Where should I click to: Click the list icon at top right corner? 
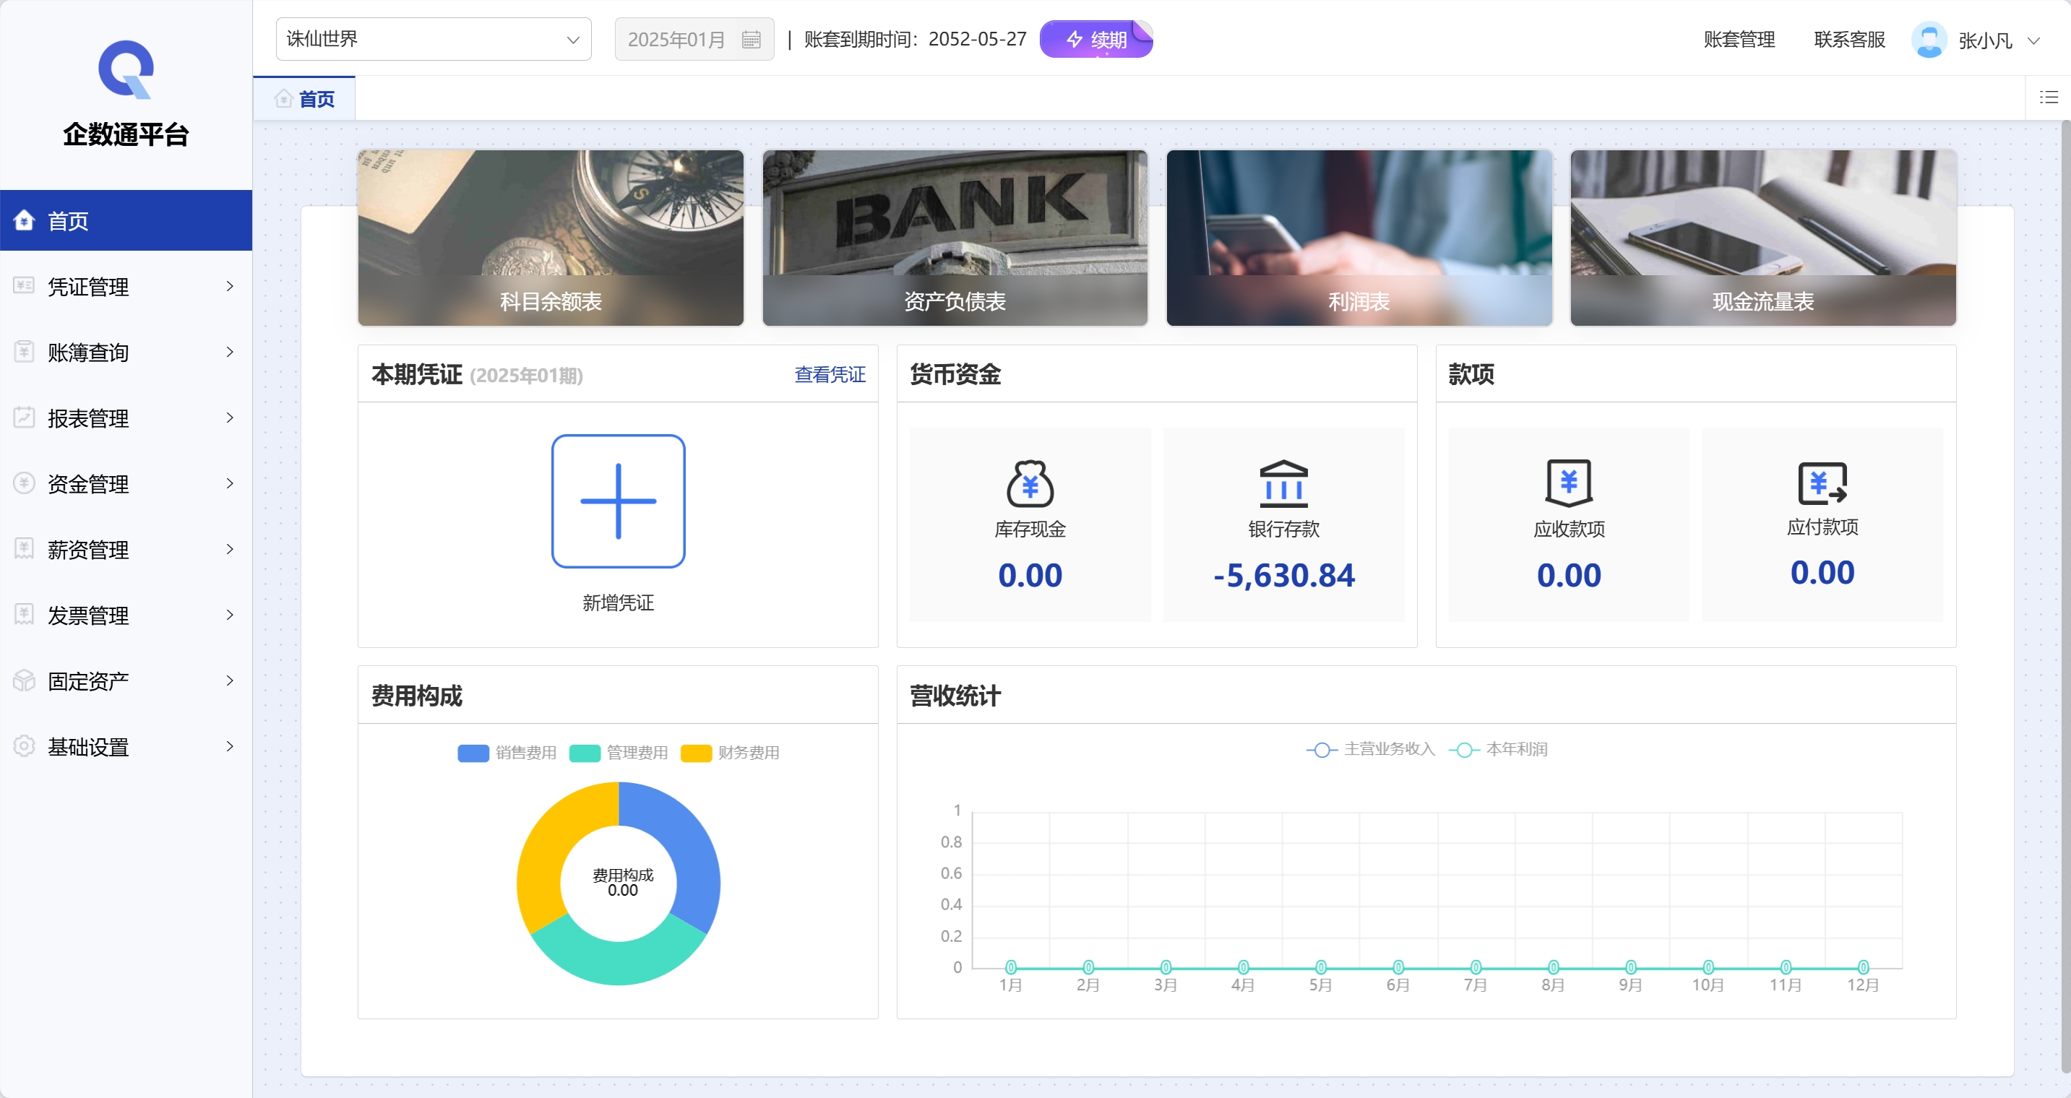click(x=2049, y=97)
